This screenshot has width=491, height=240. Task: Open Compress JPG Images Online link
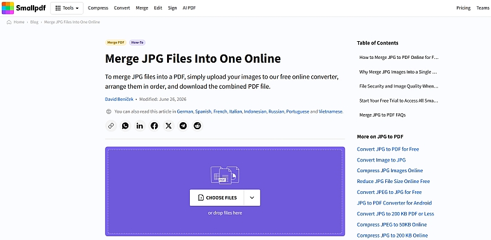[390, 170]
